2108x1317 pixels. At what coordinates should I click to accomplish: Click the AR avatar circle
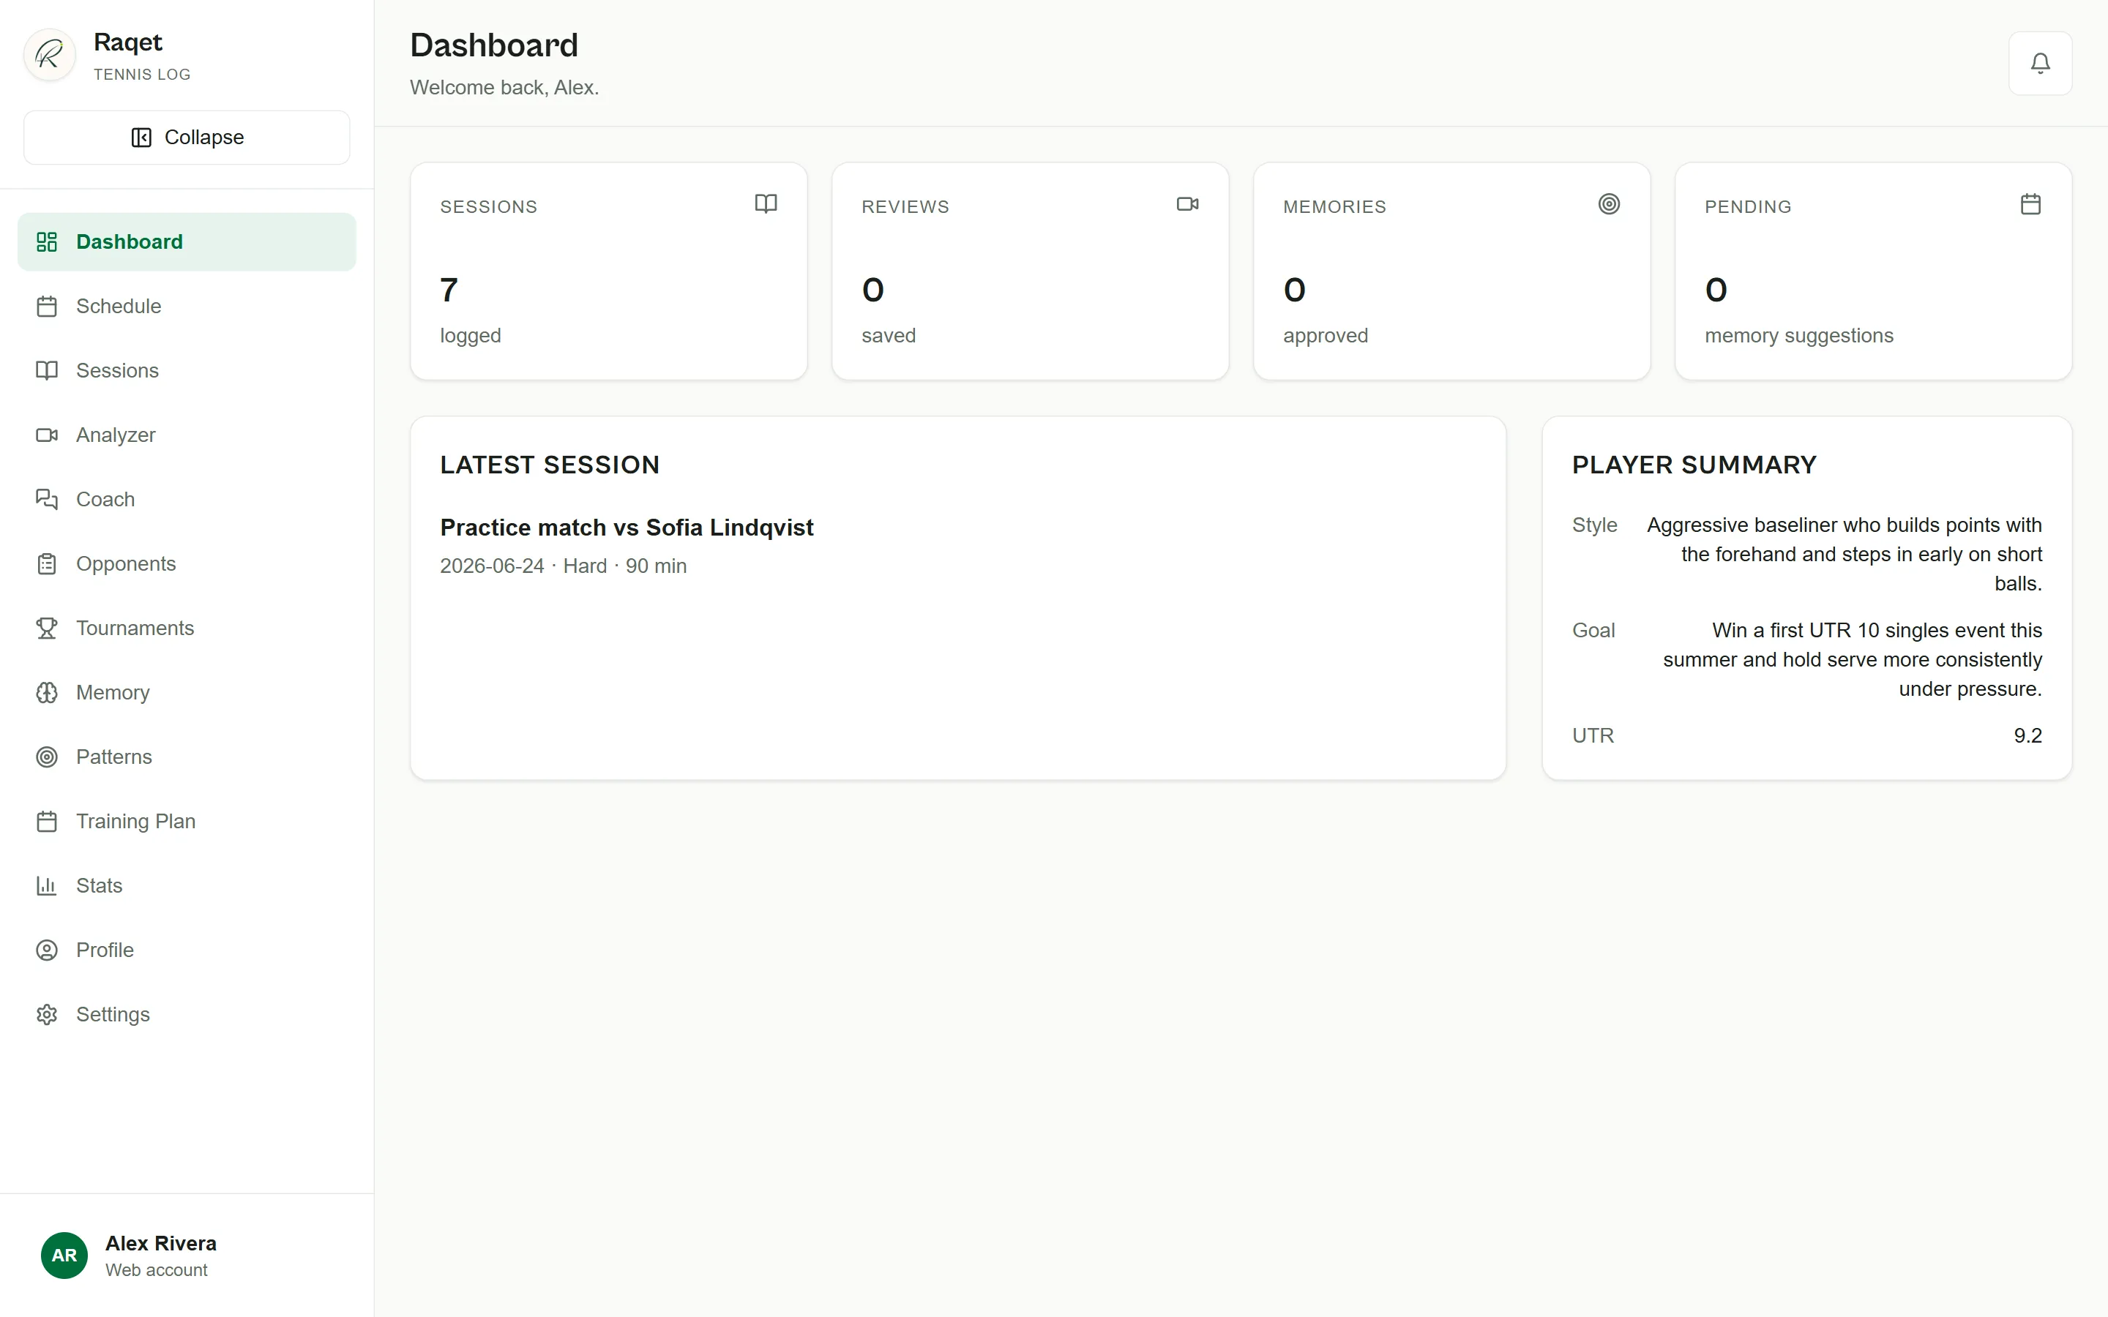point(64,1256)
